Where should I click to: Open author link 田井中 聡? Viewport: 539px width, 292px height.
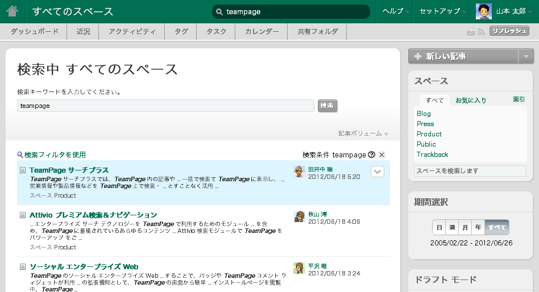320,169
